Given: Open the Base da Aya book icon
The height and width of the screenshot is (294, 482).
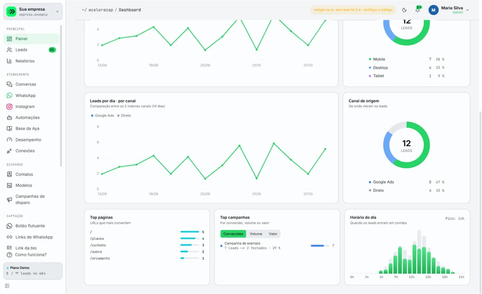Looking at the screenshot, I should click(x=9, y=129).
